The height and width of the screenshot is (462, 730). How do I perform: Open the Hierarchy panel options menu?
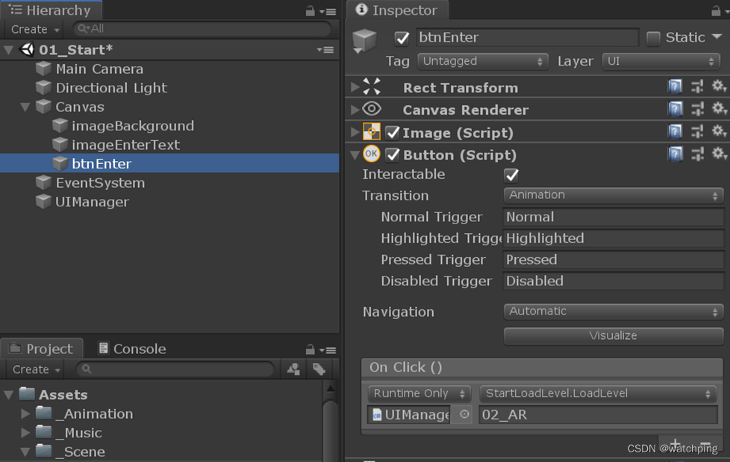[x=328, y=11]
